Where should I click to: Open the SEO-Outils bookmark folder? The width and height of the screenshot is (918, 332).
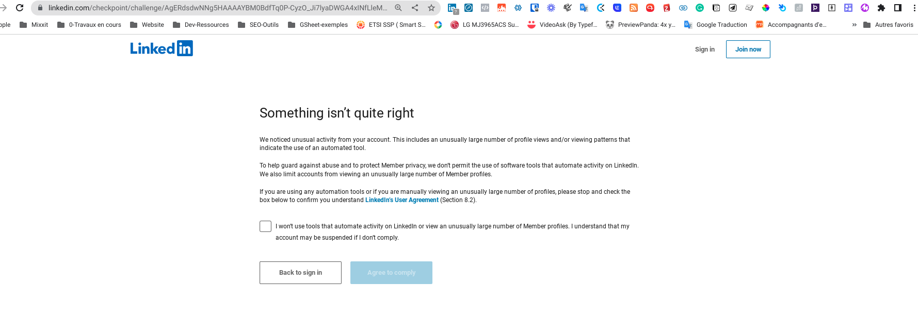(x=258, y=25)
